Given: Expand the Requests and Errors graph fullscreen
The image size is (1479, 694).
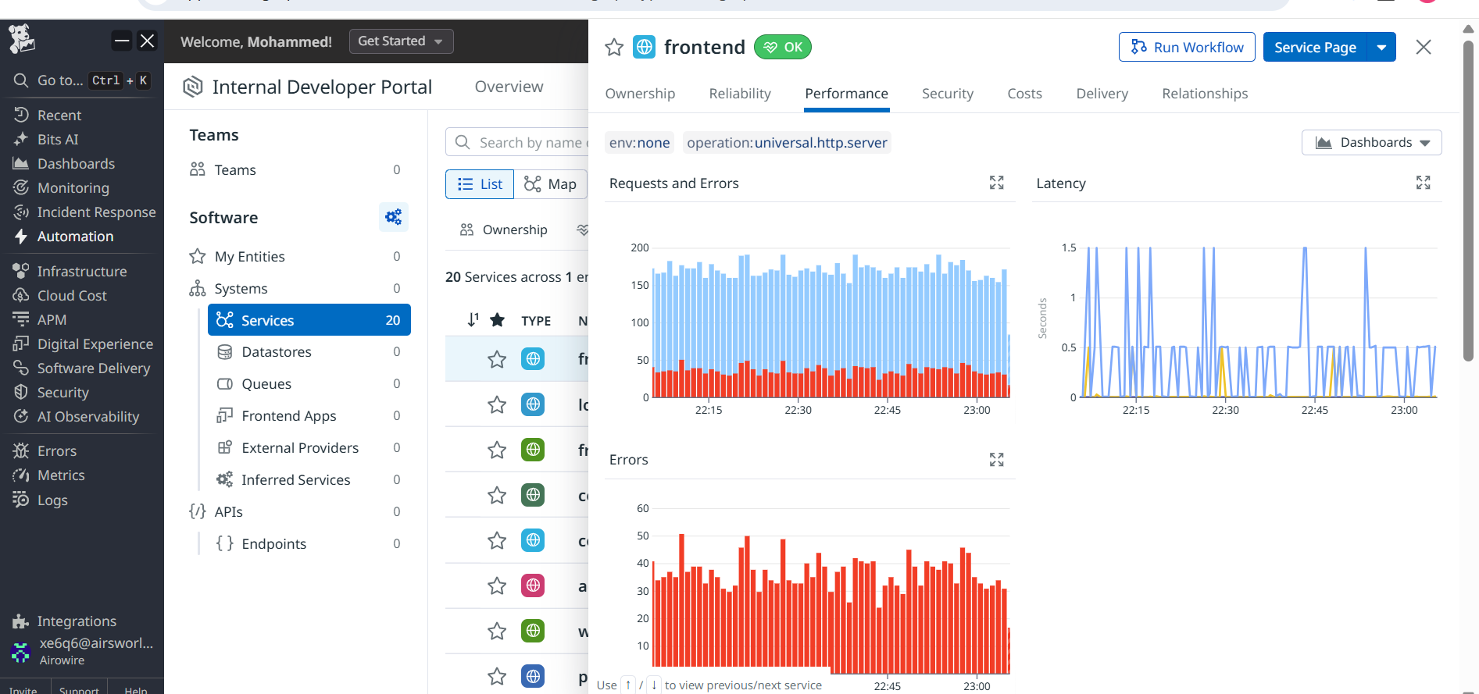Looking at the screenshot, I should click(x=996, y=183).
